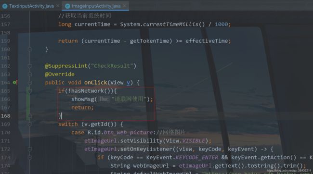
Task: Click the VISIBLE constant on line 171
Action: click(194, 141)
